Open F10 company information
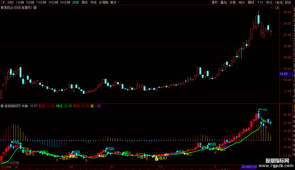 pos(260,2)
